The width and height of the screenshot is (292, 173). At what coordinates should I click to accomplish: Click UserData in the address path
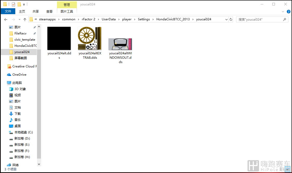coord(108,19)
